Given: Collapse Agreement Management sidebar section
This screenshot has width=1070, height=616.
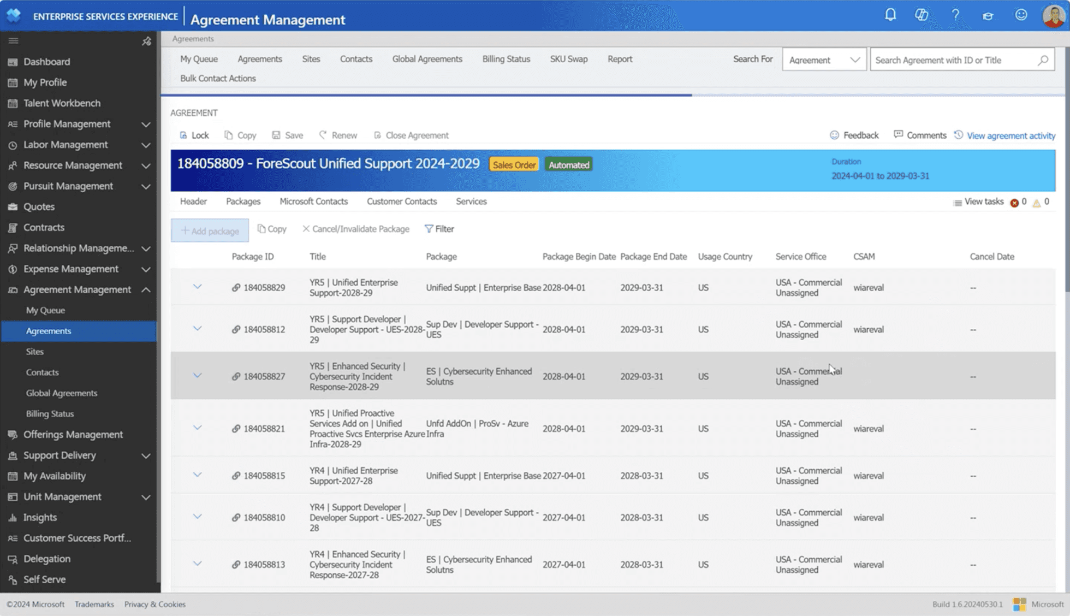Looking at the screenshot, I should click(146, 290).
